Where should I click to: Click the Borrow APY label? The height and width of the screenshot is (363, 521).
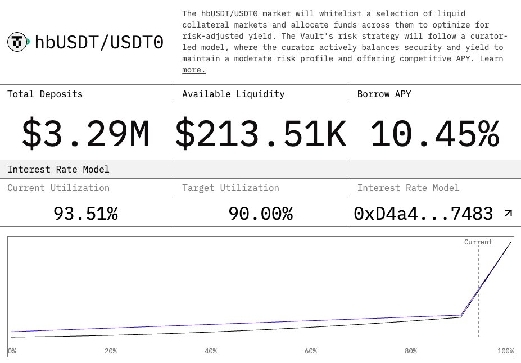(x=384, y=94)
